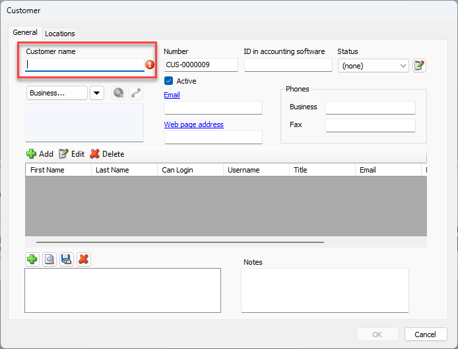Click the contacts grid horizontal scrollbar
The image size is (458, 349).
click(180, 242)
